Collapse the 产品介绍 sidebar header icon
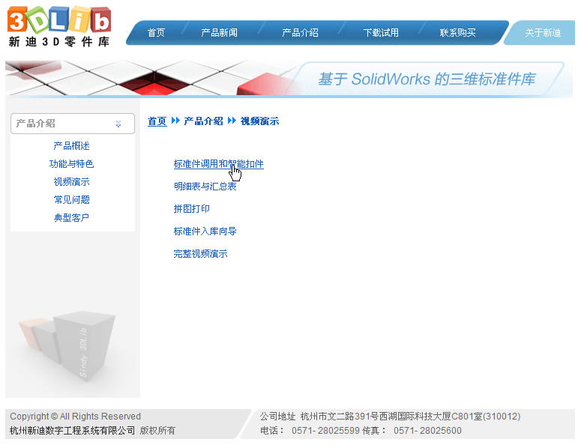This screenshot has height=448, width=581. (x=118, y=124)
